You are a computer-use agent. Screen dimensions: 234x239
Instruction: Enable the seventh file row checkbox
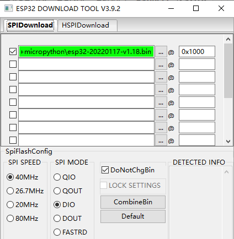click(13, 128)
